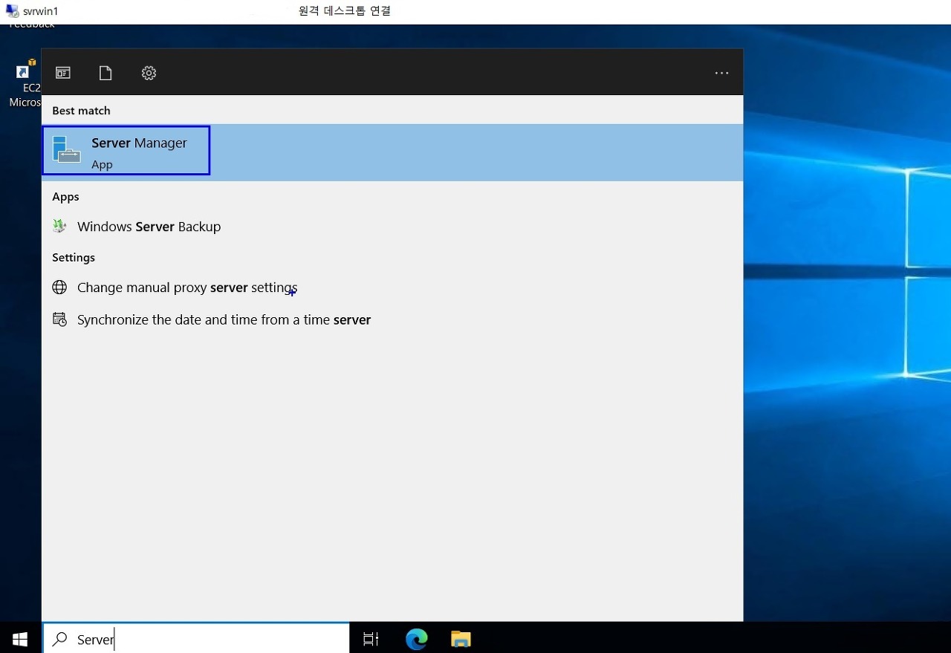951x653 pixels.
Task: Open the Server Manager best match result
Action: [x=392, y=152]
